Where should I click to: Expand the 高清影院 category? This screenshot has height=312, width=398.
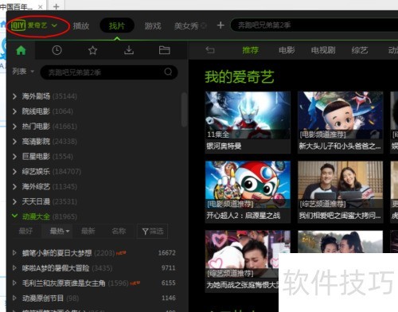click(14, 142)
